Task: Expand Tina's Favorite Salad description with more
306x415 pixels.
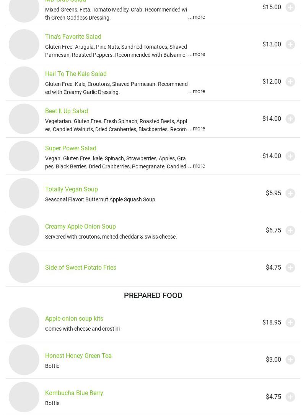Action: (x=197, y=54)
